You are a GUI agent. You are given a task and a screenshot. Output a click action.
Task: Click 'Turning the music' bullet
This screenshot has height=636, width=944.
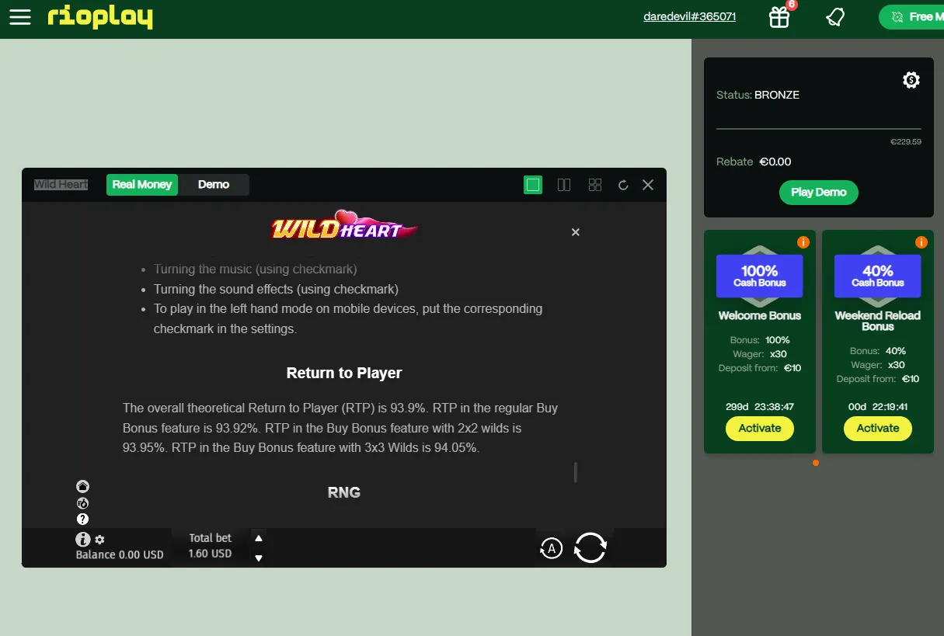coord(256,269)
